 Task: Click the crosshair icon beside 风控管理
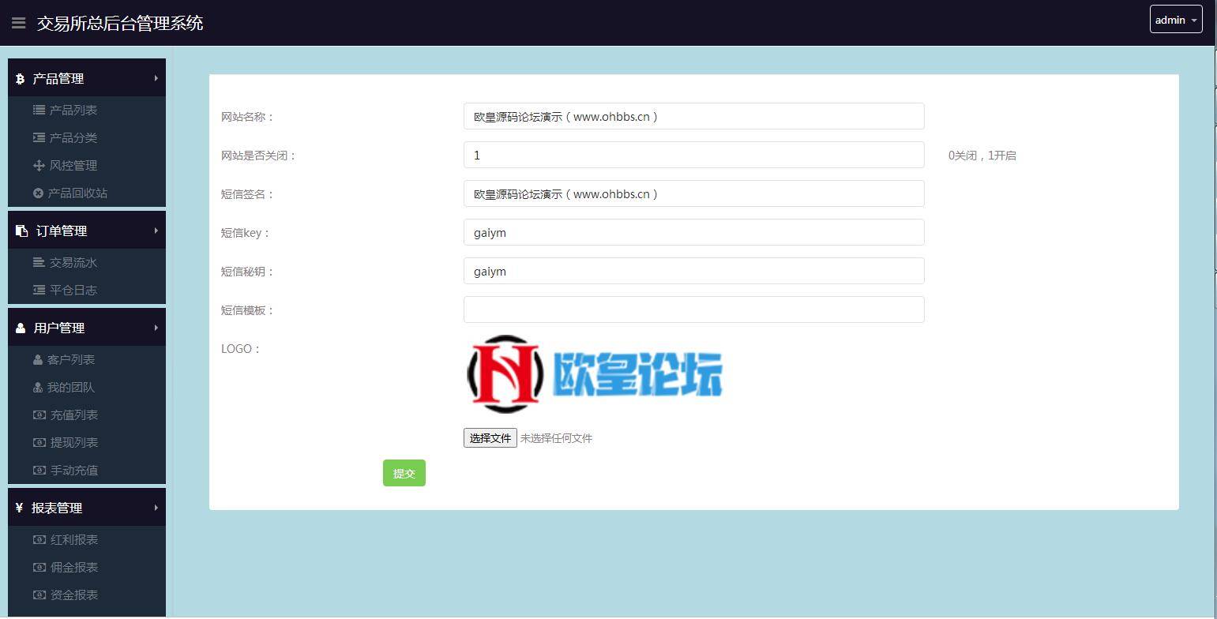click(x=39, y=165)
